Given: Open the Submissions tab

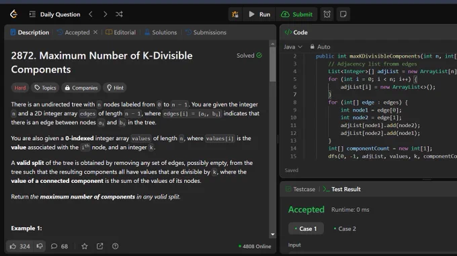Looking at the screenshot, I should pyautogui.click(x=206, y=32).
